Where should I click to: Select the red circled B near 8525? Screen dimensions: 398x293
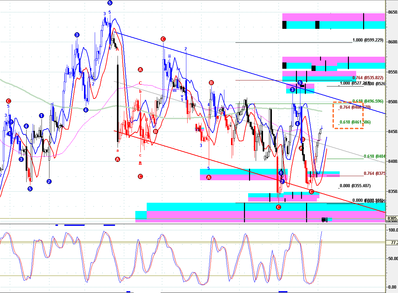pyautogui.click(x=211, y=83)
